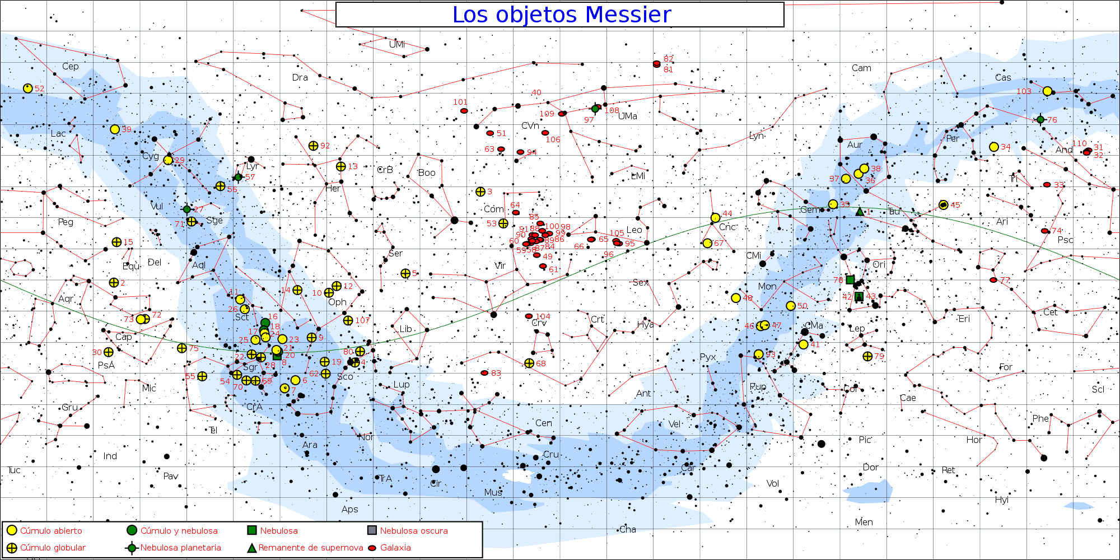The image size is (1120, 560).
Task: Click the 'Cam' constellation label
Action: tap(861, 68)
